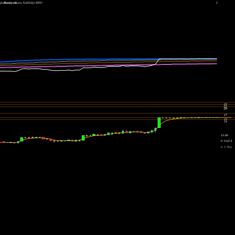Click the V: 9.63 volume label
This screenshot has height=235, width=235.
[226, 141]
